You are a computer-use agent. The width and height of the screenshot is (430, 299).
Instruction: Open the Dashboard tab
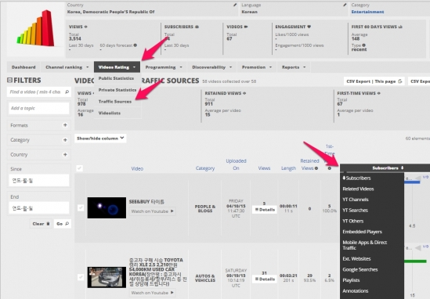[x=23, y=67]
